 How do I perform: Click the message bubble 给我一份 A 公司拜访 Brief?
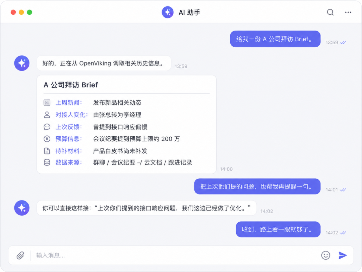(275, 39)
